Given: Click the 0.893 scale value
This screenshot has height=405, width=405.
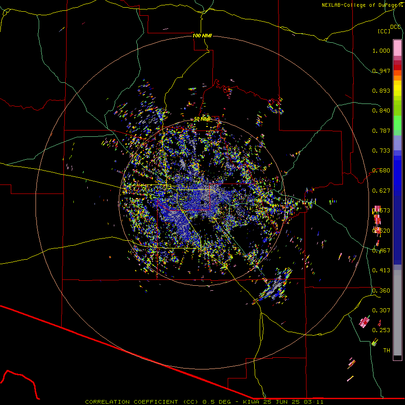Looking at the screenshot, I should [x=381, y=90].
